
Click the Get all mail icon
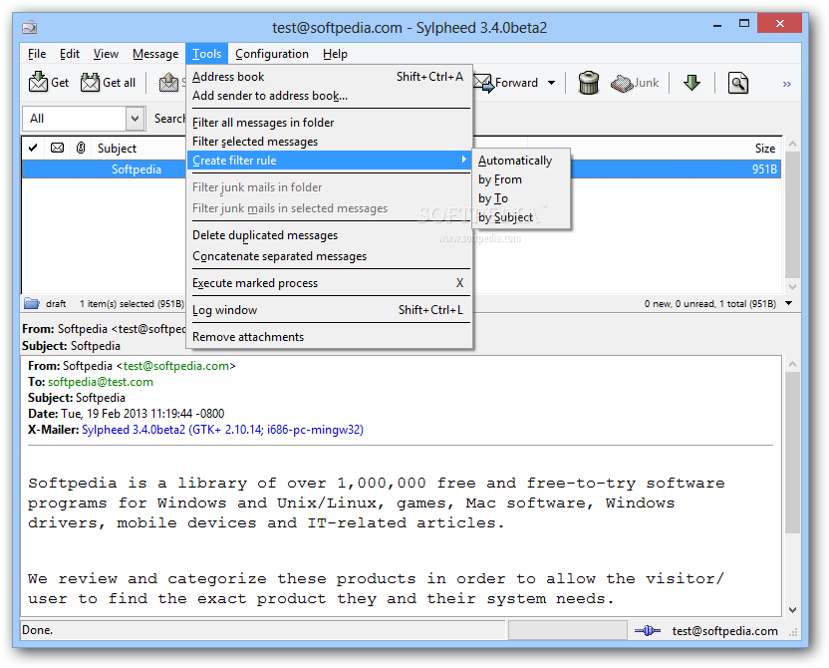coord(90,82)
